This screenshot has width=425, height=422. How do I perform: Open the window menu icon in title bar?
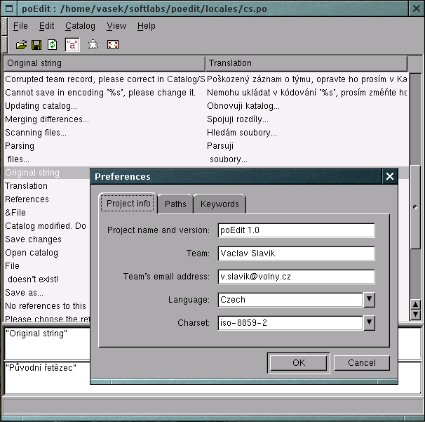point(9,8)
